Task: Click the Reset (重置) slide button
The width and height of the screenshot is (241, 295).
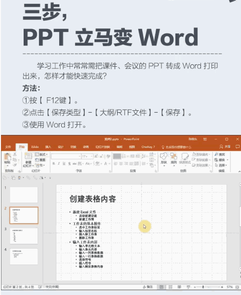Action: click(x=40, y=160)
